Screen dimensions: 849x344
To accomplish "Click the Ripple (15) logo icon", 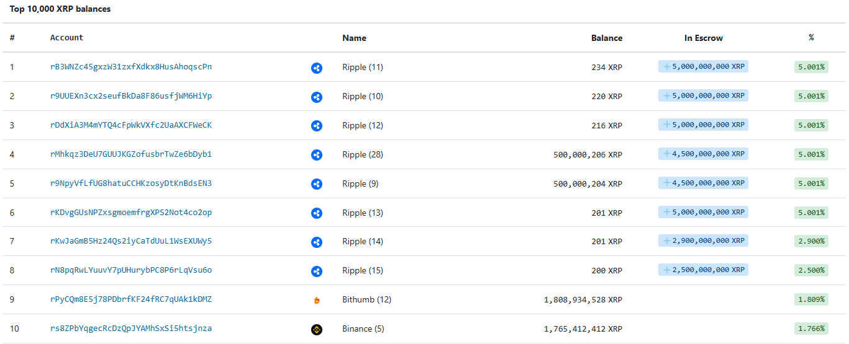I will coord(317,271).
